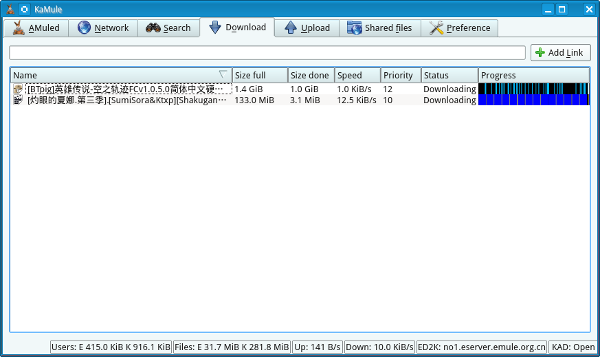Click the priority 12 cell
This screenshot has width=600, height=357.
coord(388,89)
